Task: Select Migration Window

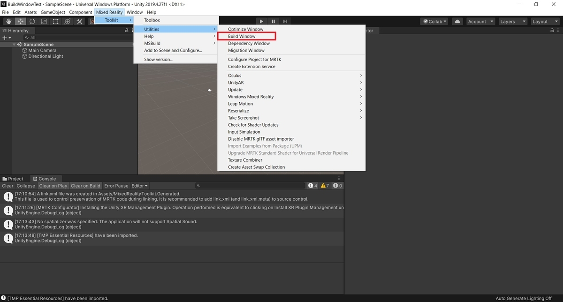Action: (x=291, y=50)
